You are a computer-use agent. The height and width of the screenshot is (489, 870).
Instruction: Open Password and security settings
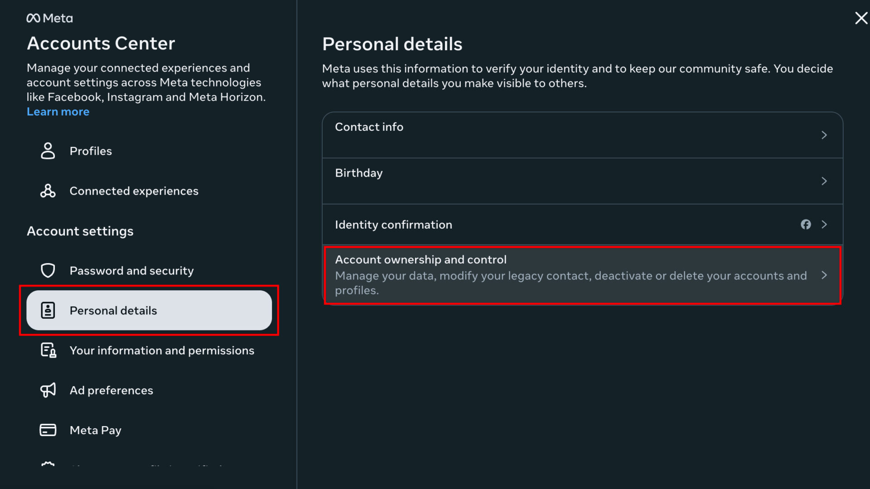(x=131, y=270)
